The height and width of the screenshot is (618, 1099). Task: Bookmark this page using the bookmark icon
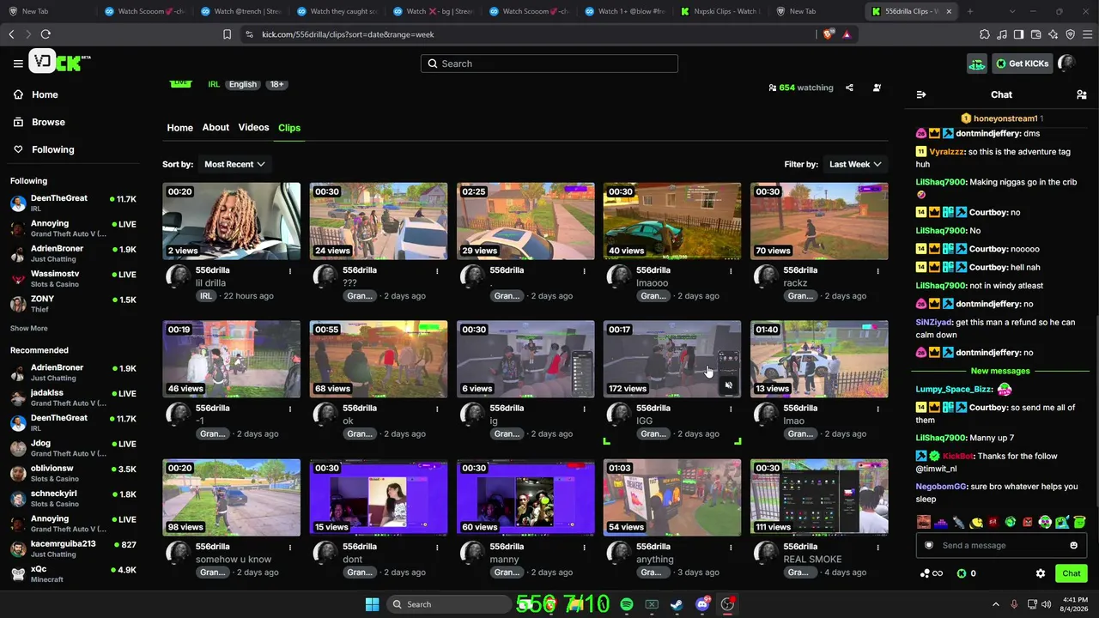227,34
